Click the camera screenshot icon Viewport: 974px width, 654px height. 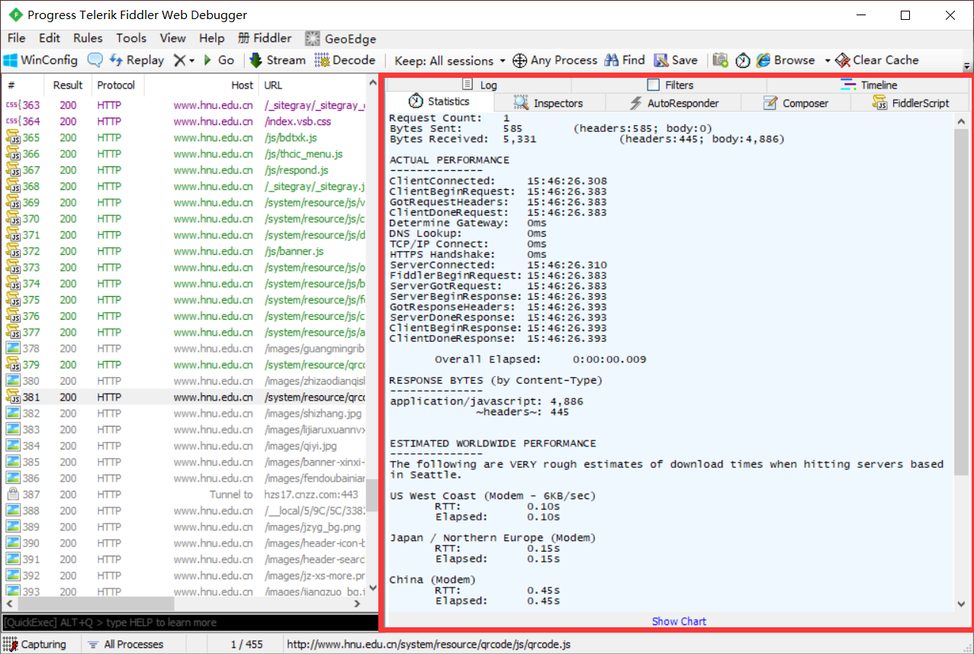tap(720, 60)
